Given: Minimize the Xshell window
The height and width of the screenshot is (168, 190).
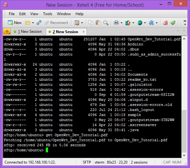Looking at the screenshot, I should (x=161, y=4).
